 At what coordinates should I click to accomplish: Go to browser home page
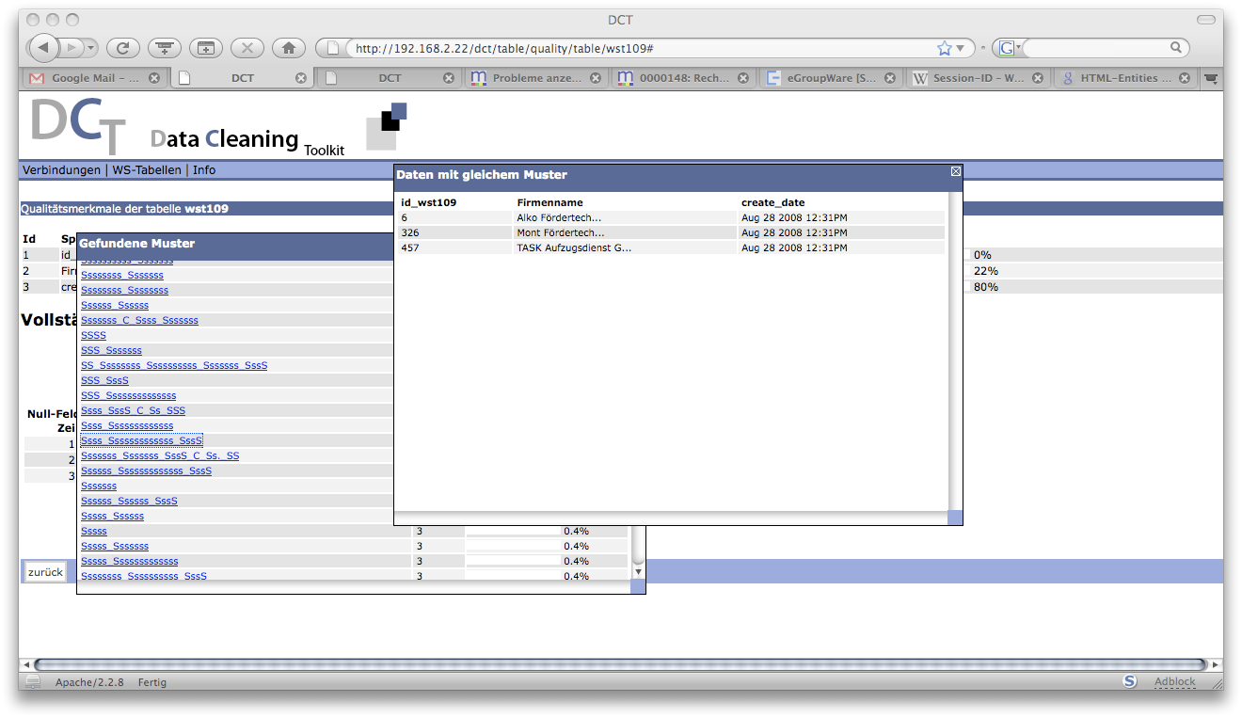pos(288,47)
